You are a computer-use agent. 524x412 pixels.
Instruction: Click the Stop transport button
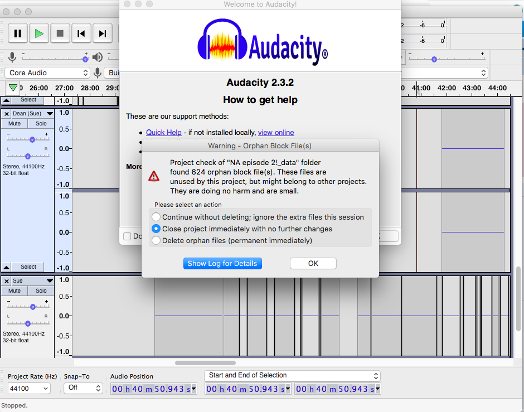(60, 33)
